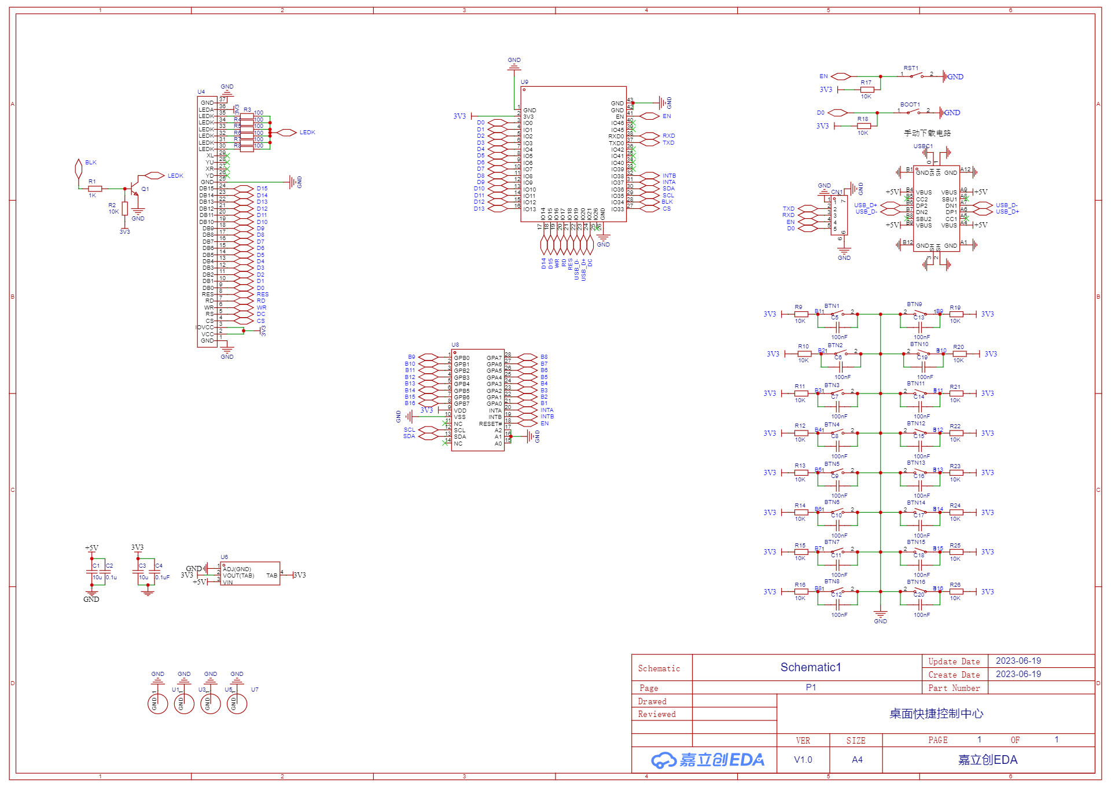Select the U8 GPIO expander chip symbol
1111x787 pixels.
[478, 400]
